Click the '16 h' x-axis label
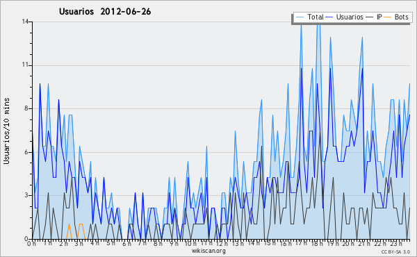This screenshot has width=417, height=257. (286, 243)
